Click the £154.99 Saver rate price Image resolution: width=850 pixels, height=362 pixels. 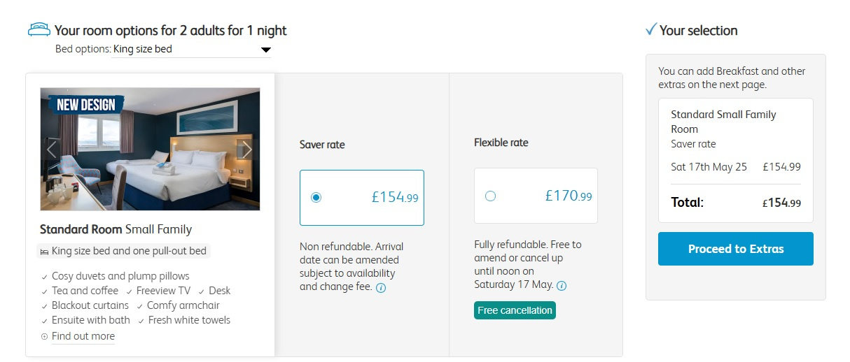[395, 197]
